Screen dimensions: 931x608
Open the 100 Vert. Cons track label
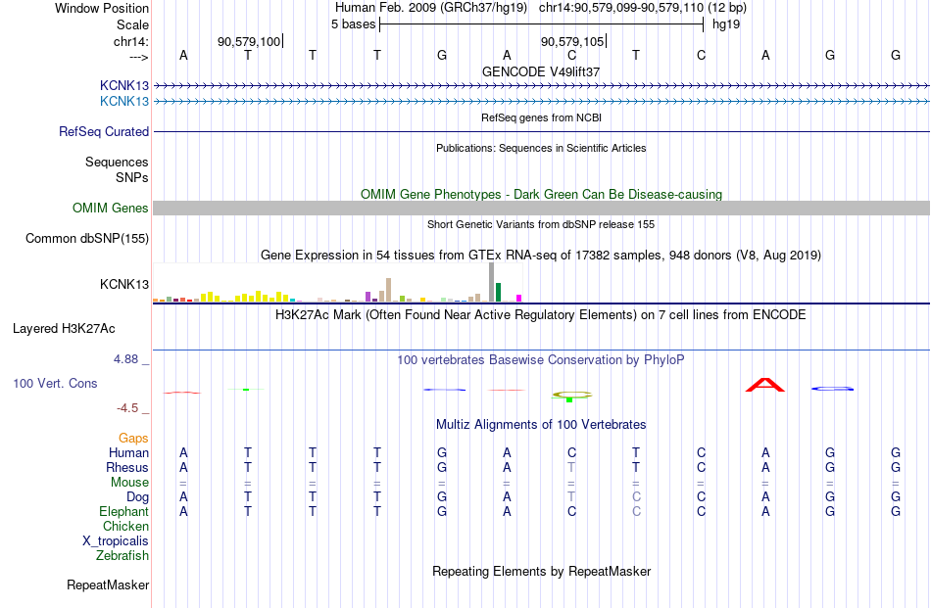click(x=55, y=383)
